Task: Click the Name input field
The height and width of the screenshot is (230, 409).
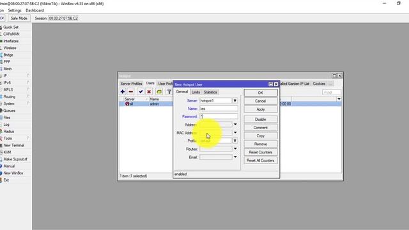Action: (x=219, y=109)
